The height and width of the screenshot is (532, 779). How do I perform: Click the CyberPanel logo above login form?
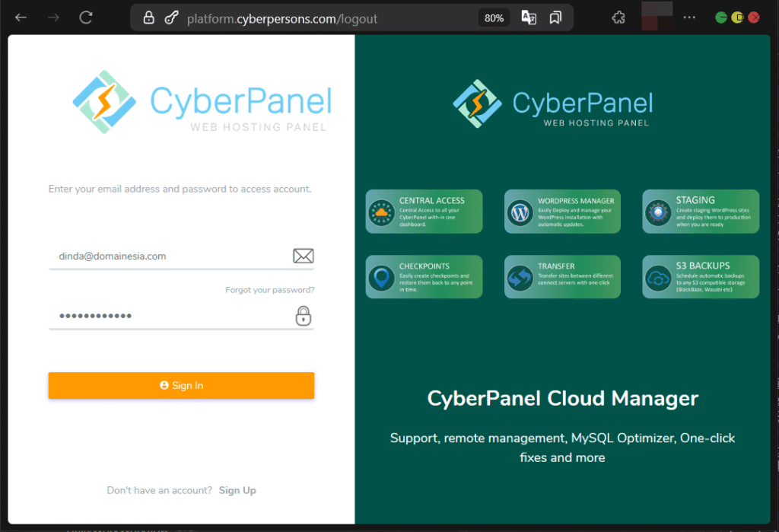202,102
